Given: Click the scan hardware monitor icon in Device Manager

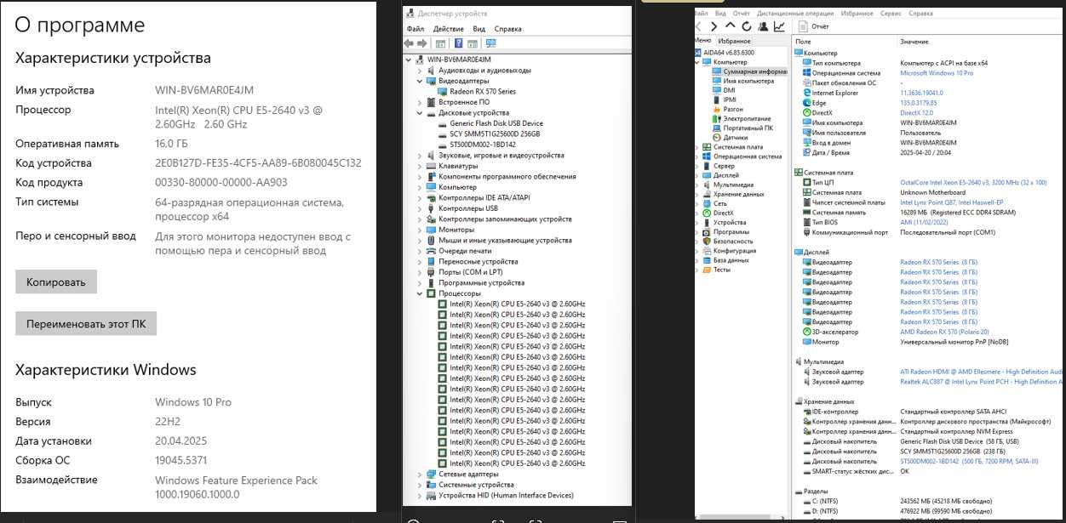Looking at the screenshot, I should [490, 43].
